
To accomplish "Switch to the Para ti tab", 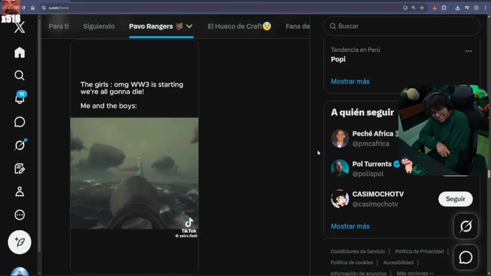I will click(x=59, y=26).
